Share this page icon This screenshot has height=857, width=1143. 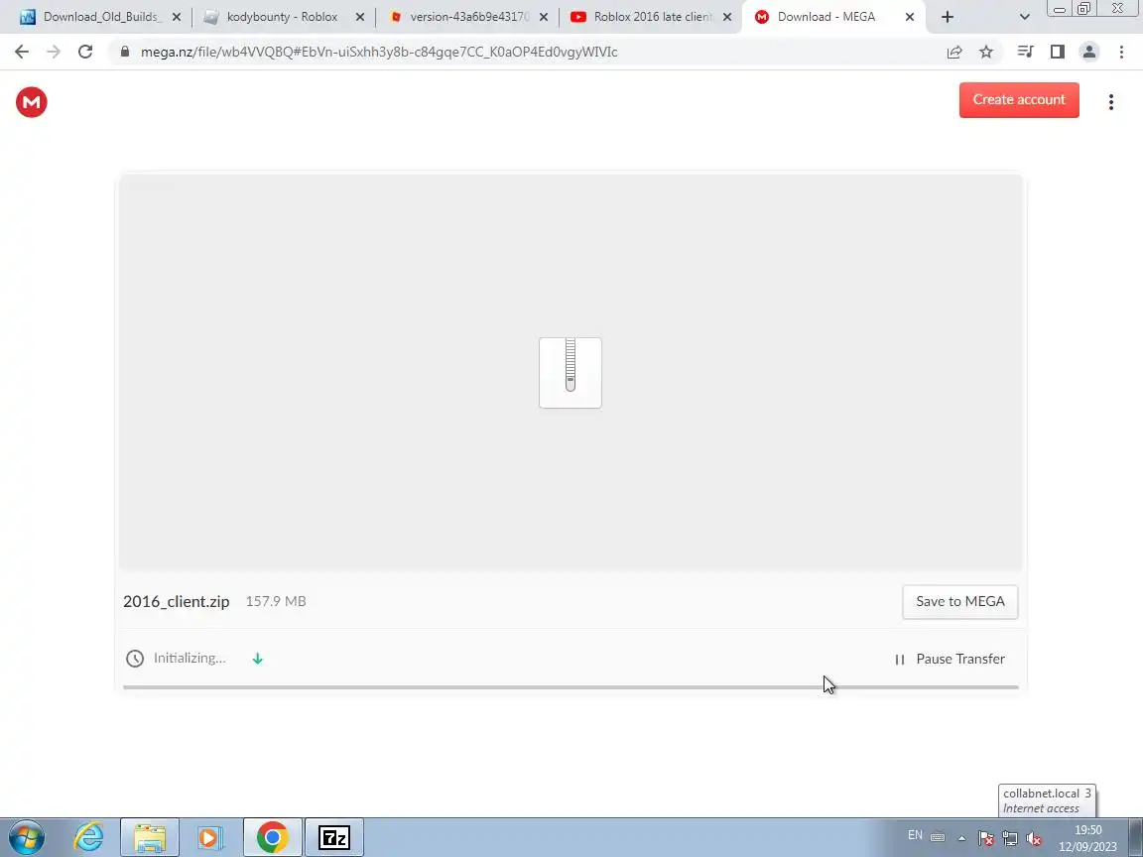point(954,52)
